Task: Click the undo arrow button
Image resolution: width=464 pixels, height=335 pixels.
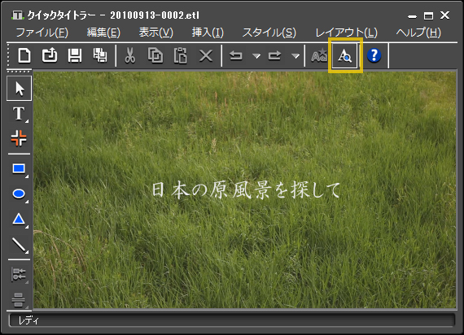Action: [x=236, y=55]
